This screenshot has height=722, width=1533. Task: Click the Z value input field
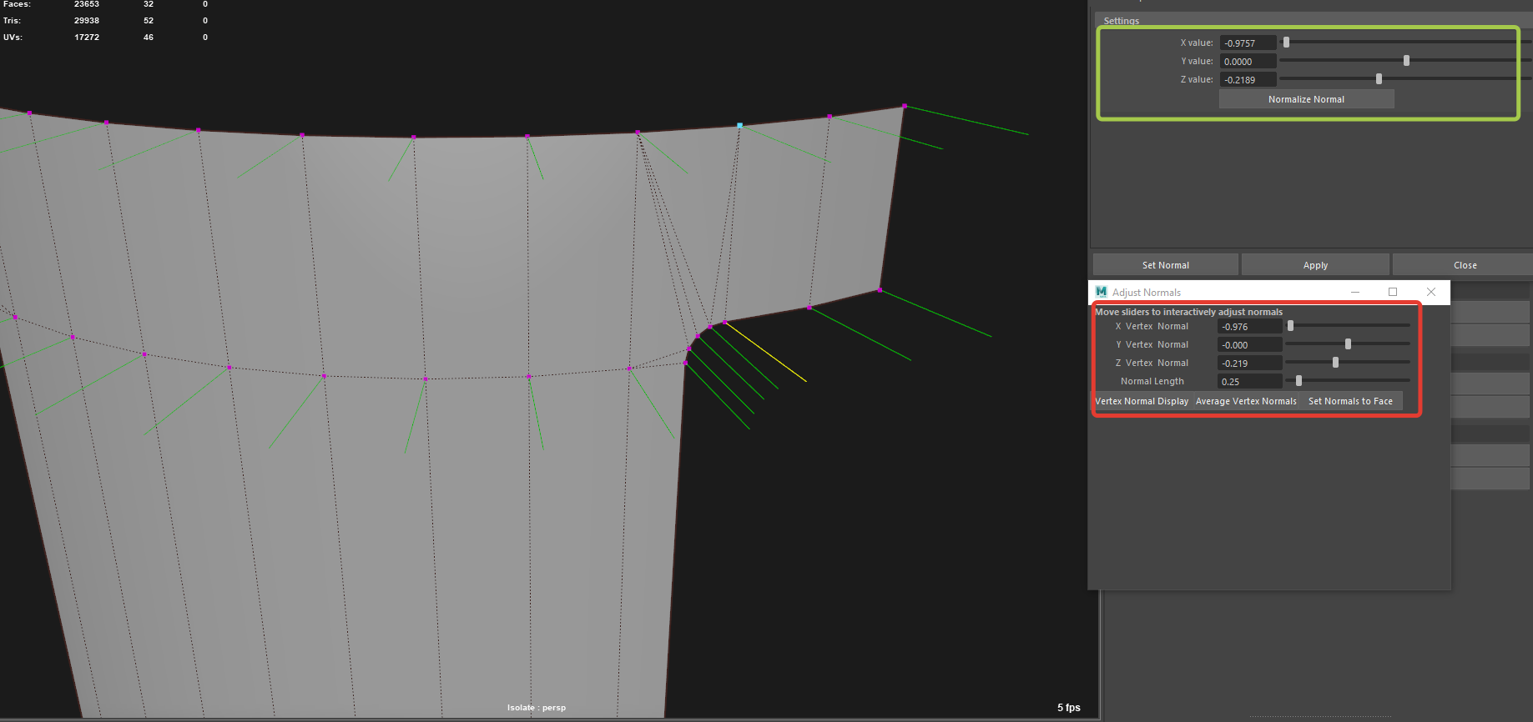coord(1248,80)
